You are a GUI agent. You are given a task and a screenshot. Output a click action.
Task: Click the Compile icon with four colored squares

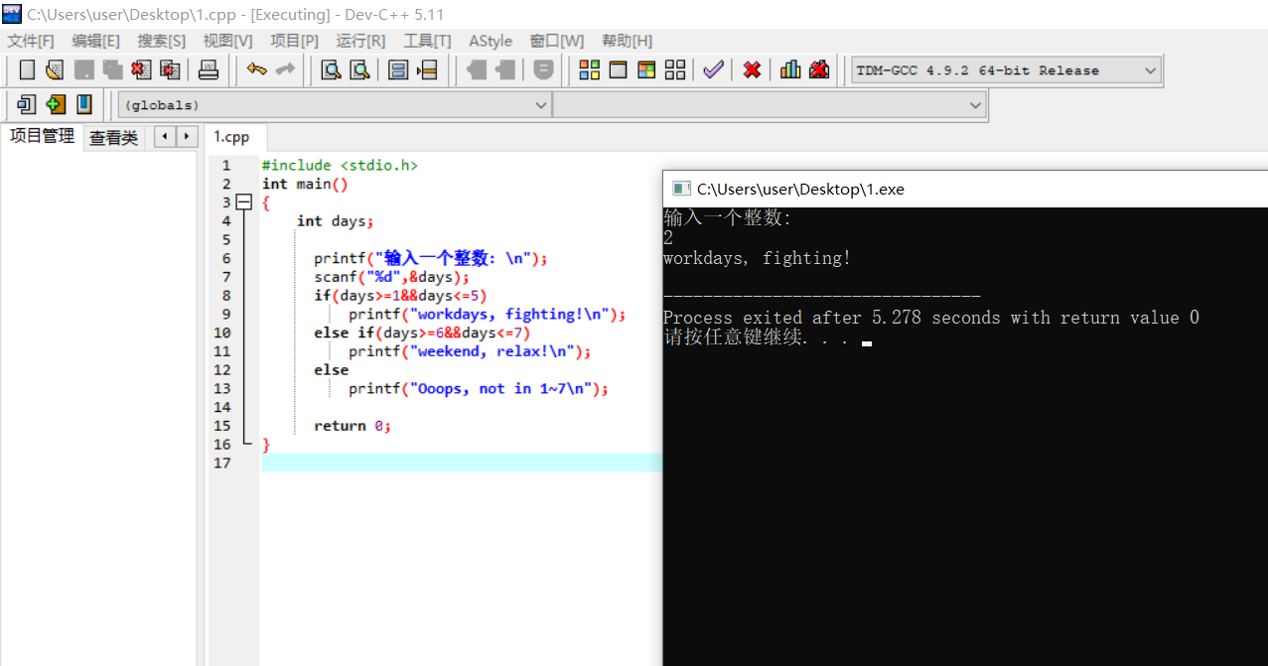click(x=590, y=70)
